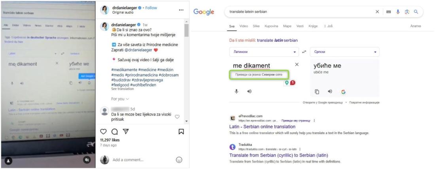Viewport: 435px width, 169px height.
Task: Expand the For you comment filter
Action: coord(120,99)
